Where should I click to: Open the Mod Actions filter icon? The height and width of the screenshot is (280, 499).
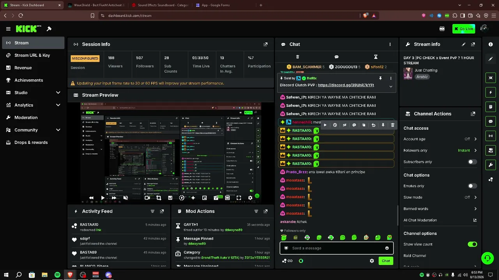pyautogui.click(x=256, y=211)
